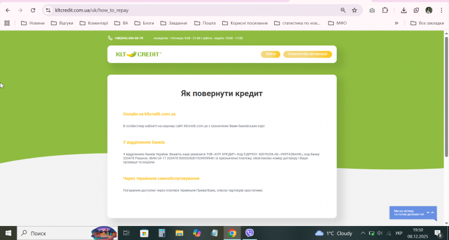Launch Microsoft Store from taskbar
Viewport: 449px width, 240px height.
144,233
